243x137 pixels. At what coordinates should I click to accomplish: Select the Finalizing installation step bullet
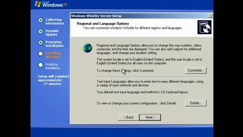(41, 65)
